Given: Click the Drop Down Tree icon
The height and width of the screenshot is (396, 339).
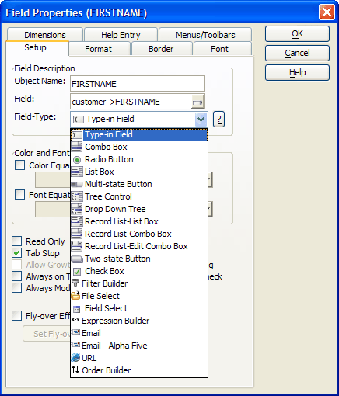Looking at the screenshot, I should tap(77, 209).
